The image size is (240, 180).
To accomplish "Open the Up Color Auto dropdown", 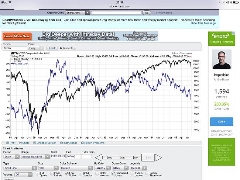I will click(102, 168).
